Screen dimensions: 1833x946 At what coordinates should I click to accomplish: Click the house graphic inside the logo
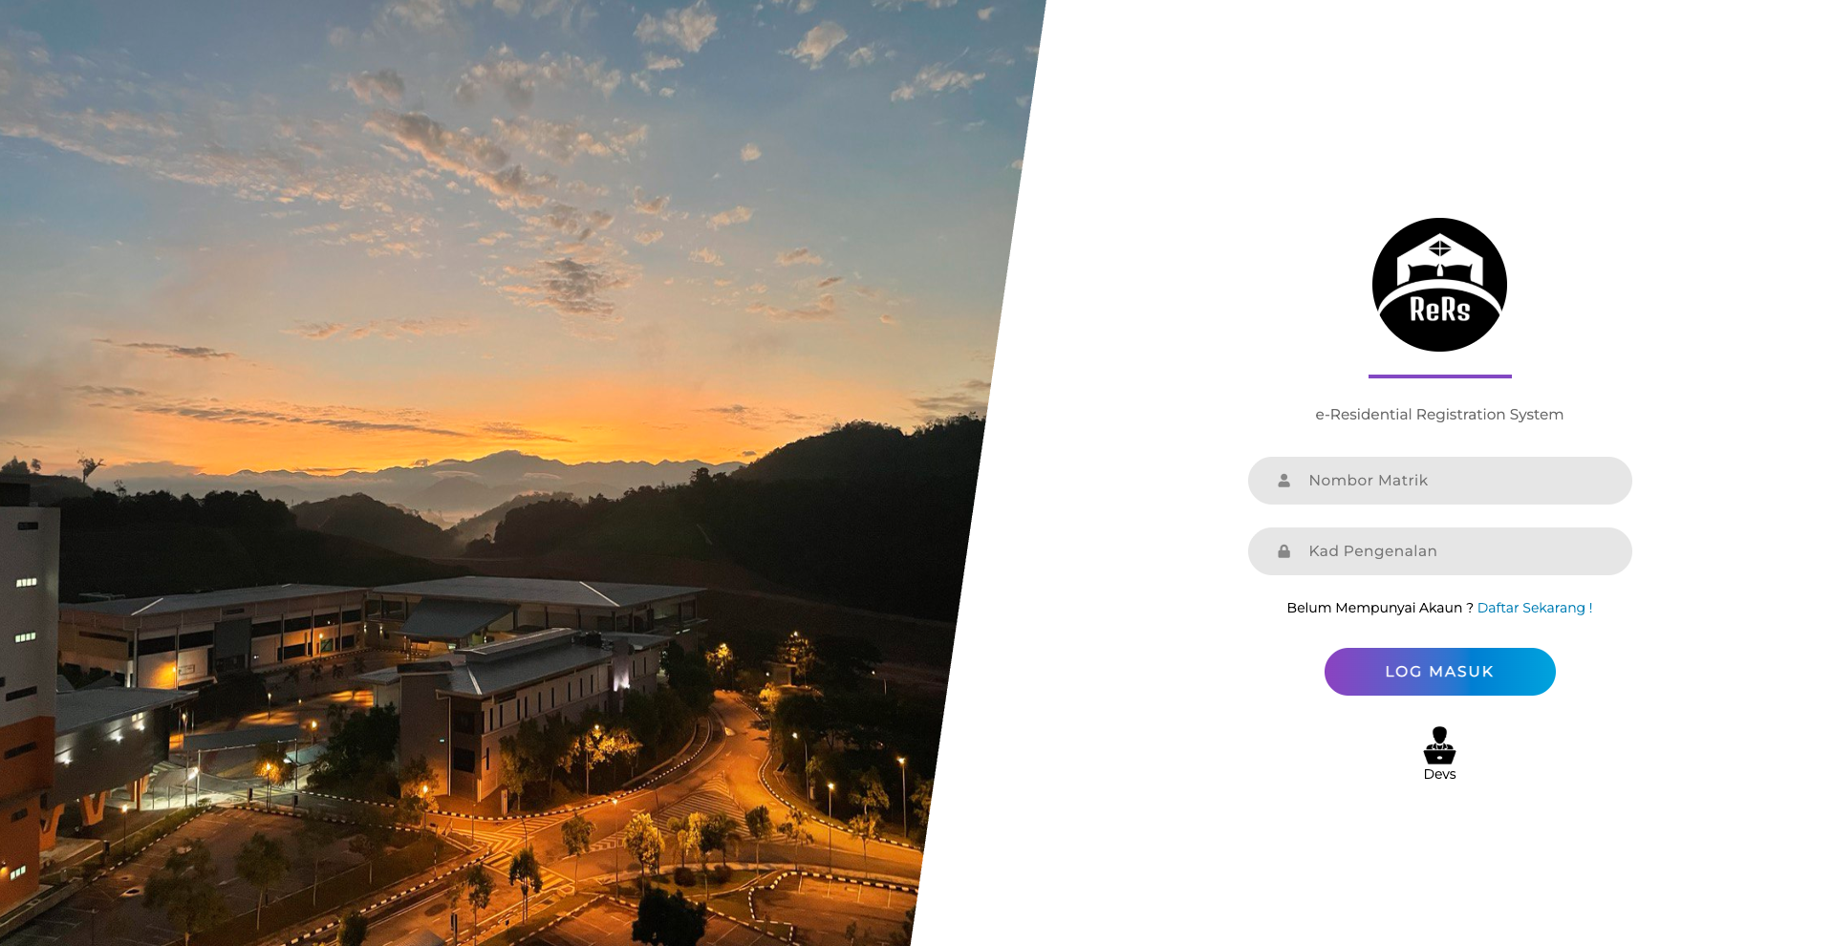1439,260
